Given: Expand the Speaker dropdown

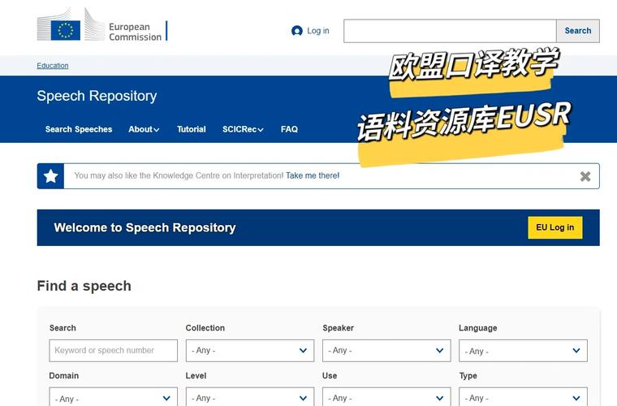Looking at the screenshot, I should tap(386, 351).
